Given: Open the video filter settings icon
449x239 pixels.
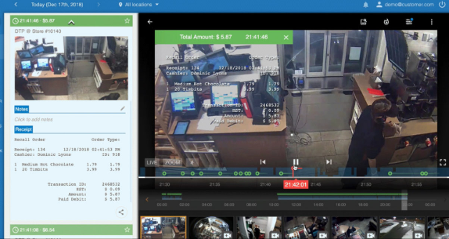Looking at the screenshot, I should tap(409, 22).
